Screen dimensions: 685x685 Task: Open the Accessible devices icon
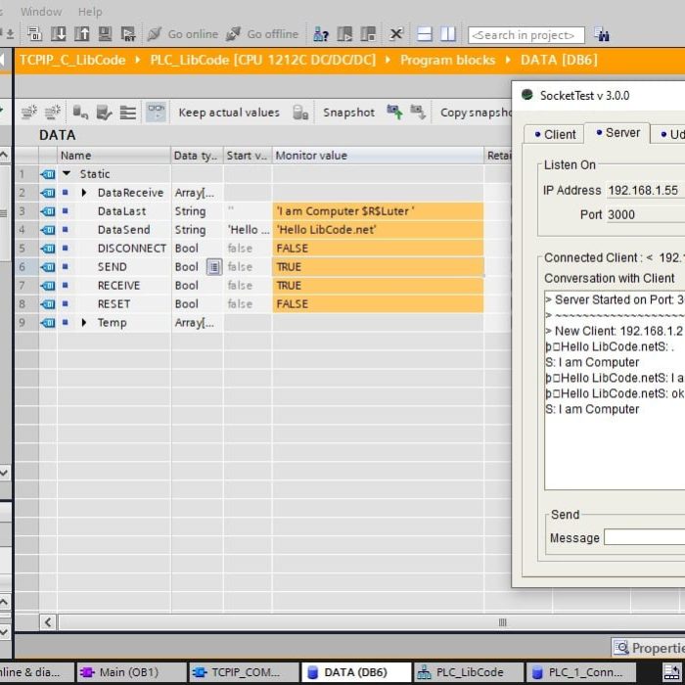click(x=321, y=34)
